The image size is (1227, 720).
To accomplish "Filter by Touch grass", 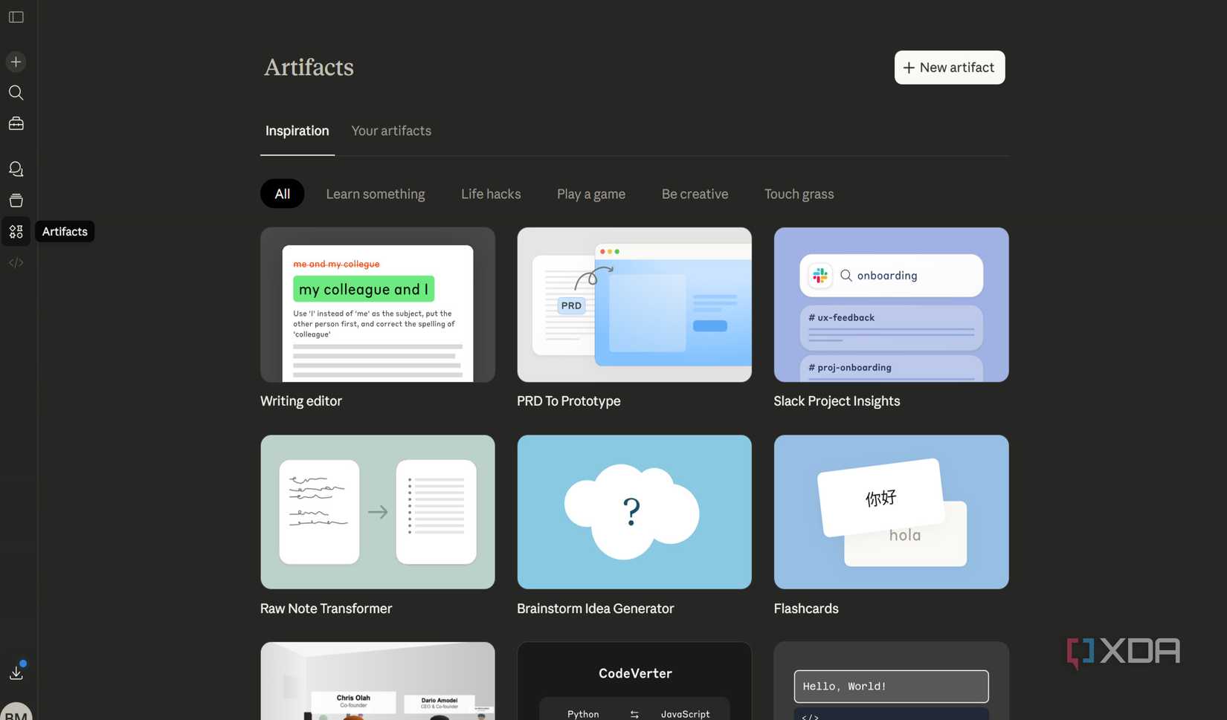I will click(799, 194).
